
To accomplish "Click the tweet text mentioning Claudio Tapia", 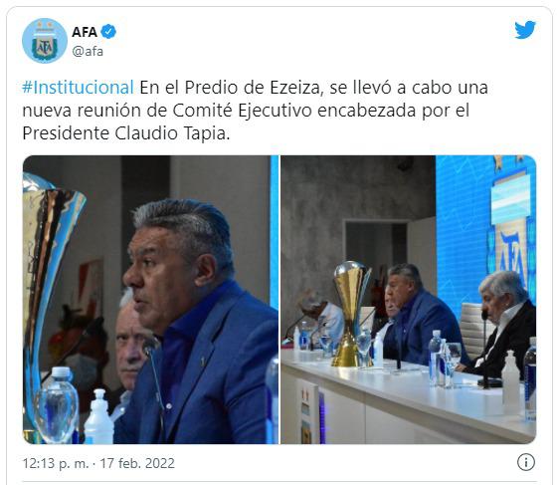I will click(126, 133).
